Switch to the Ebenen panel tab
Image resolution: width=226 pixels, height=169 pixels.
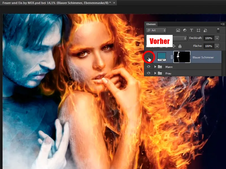[x=151, y=24]
